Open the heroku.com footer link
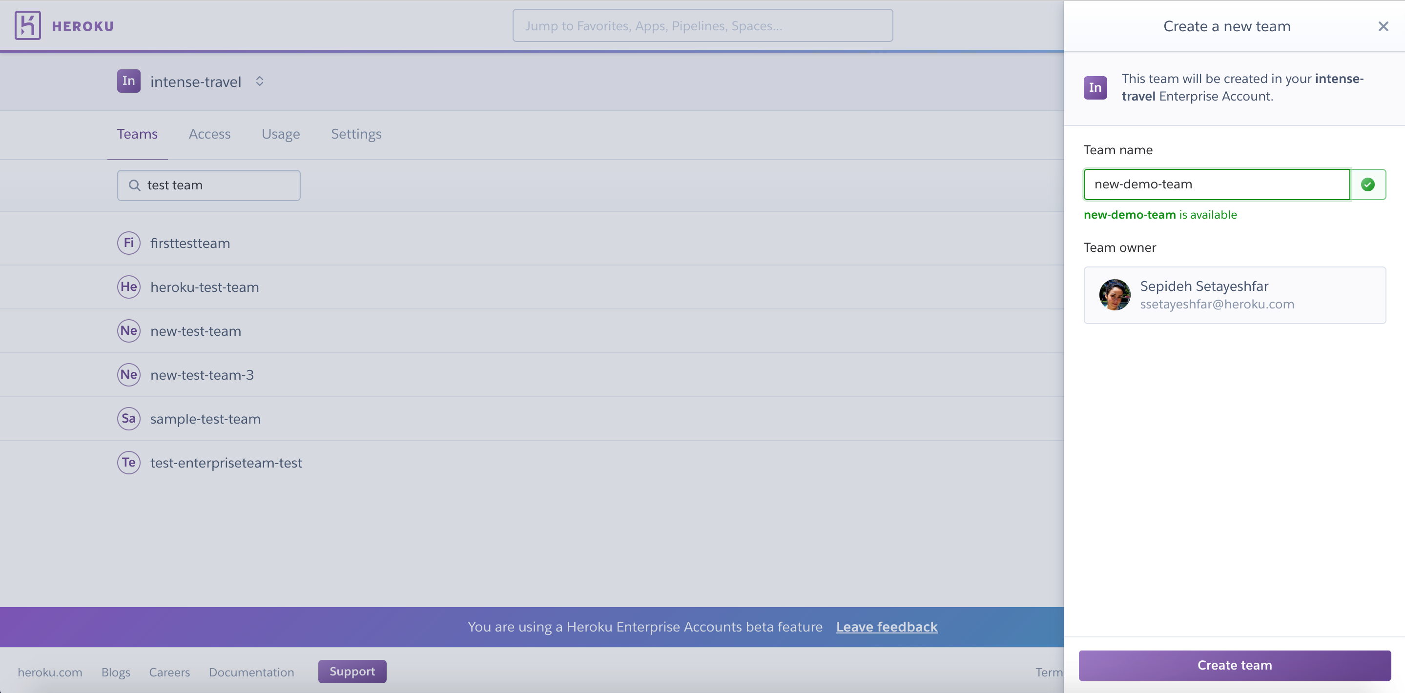Viewport: 1405px width, 693px height. 50,673
